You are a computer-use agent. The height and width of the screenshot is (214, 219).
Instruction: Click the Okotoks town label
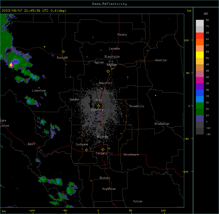(x=105, y=178)
